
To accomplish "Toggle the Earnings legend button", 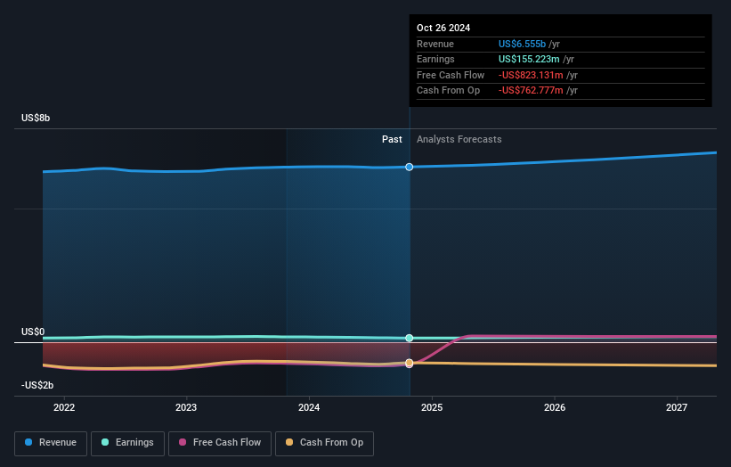I will [x=127, y=443].
